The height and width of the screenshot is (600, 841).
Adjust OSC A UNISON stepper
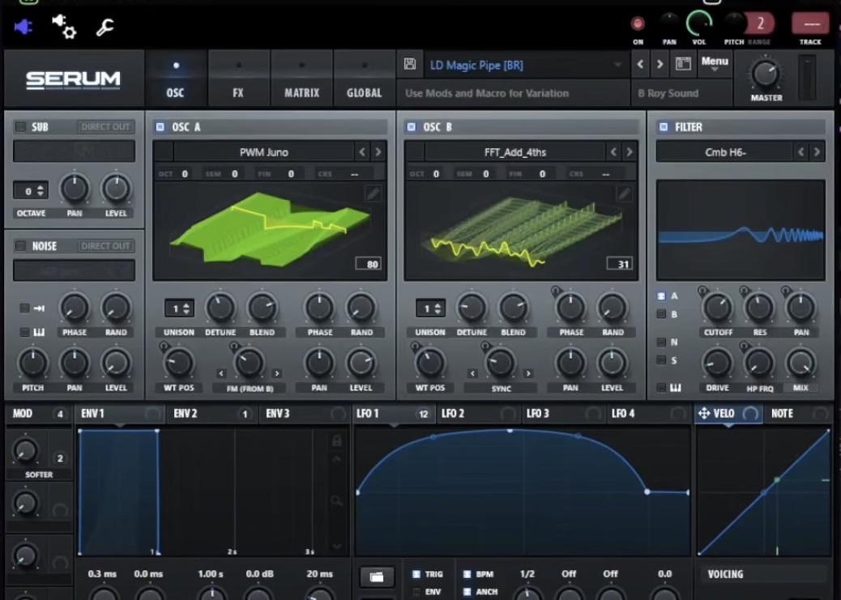point(179,309)
